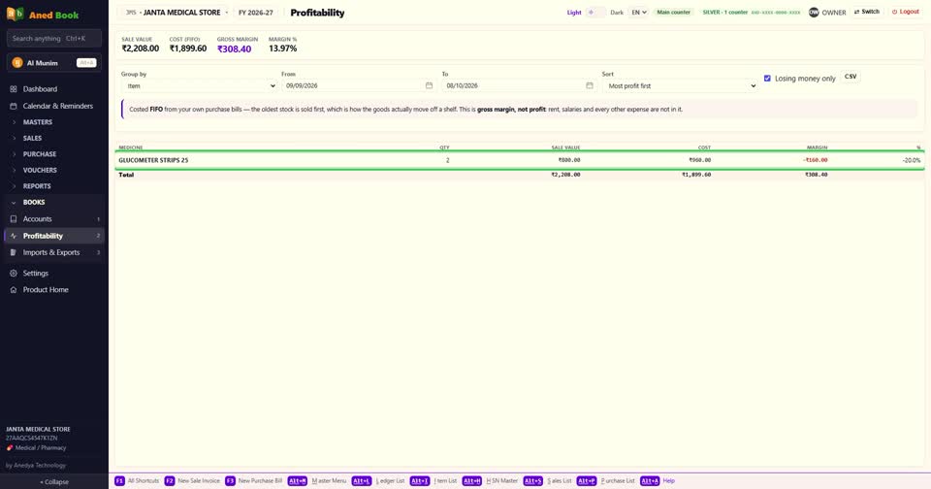Click the Main counter badge

pos(673,12)
